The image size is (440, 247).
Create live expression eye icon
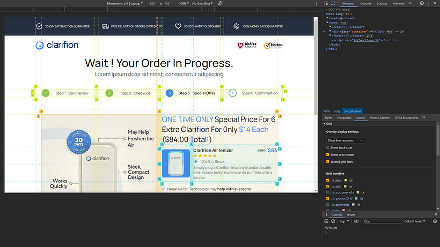click(356, 221)
